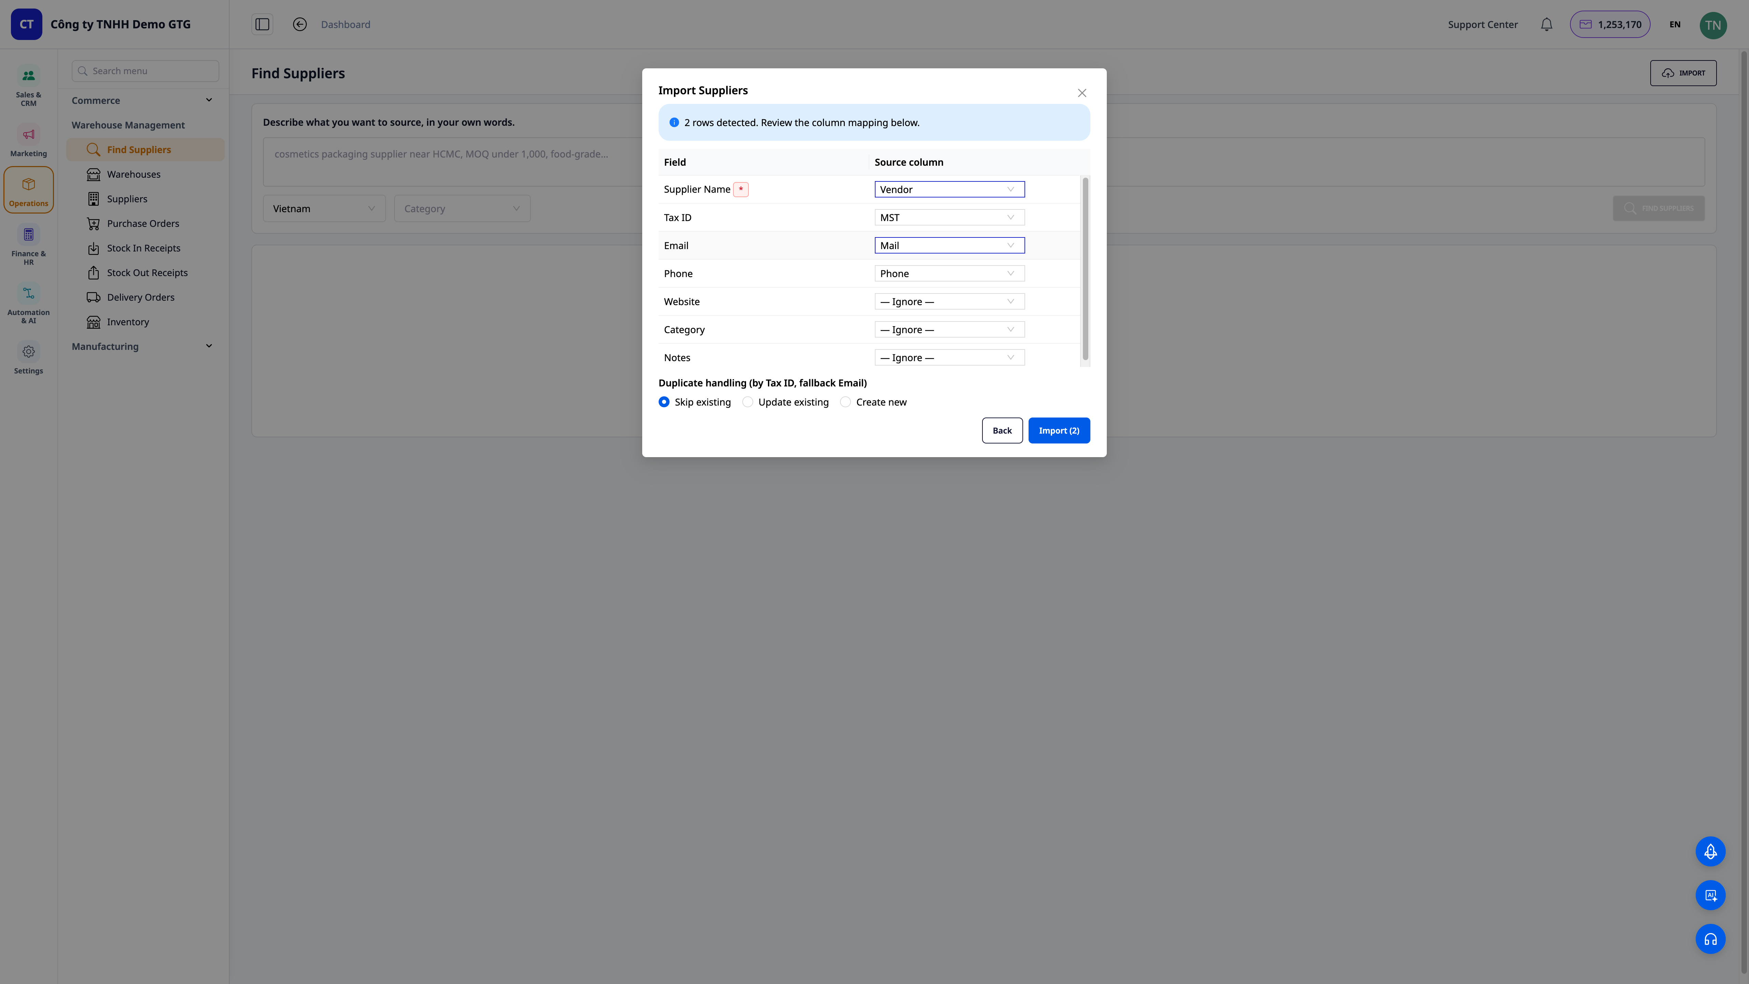The height and width of the screenshot is (984, 1749).
Task: Open the Notes source column dropdown
Action: [949, 358]
